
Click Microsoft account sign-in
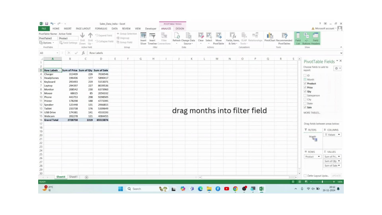click(x=324, y=29)
